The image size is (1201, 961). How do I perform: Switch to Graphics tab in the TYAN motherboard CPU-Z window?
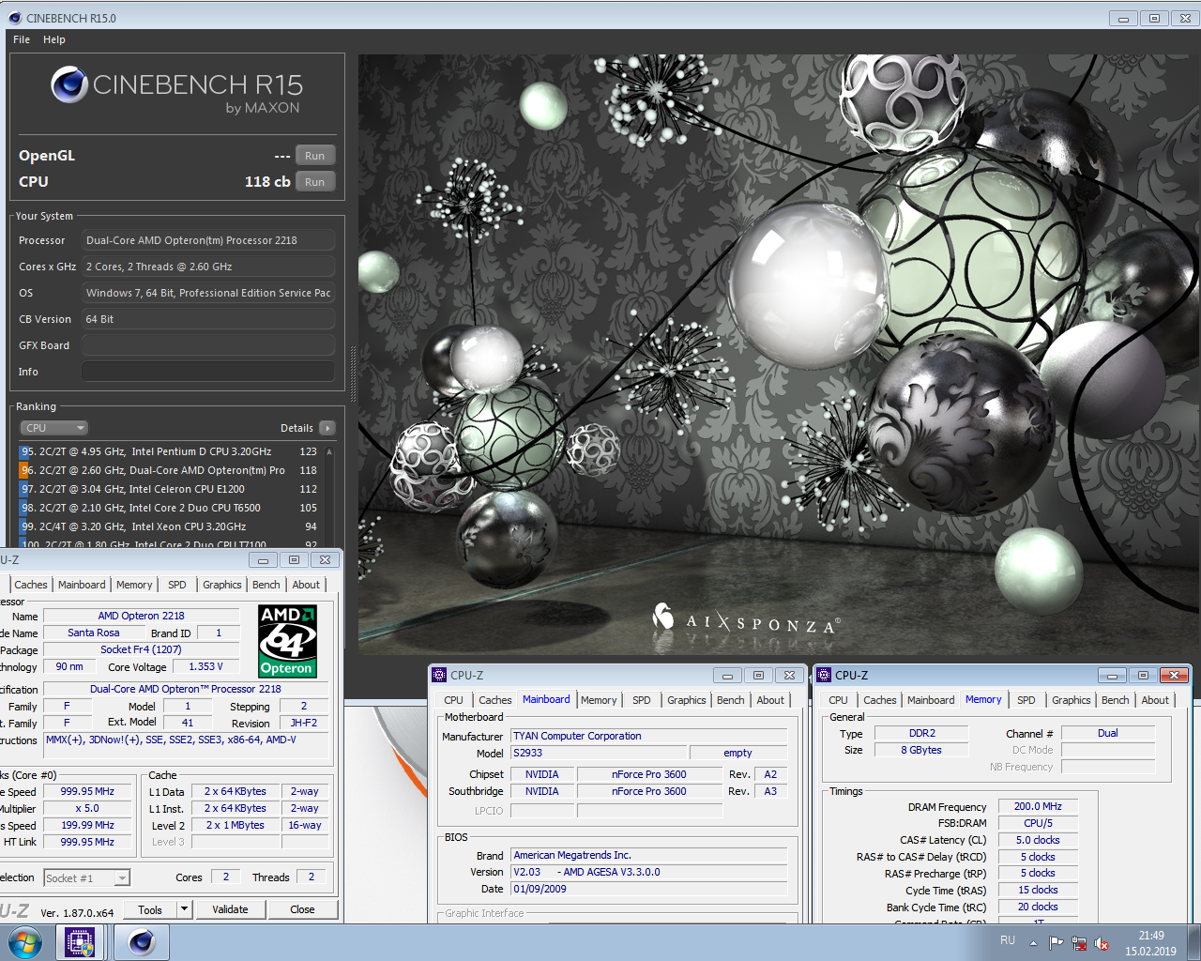pos(687,700)
